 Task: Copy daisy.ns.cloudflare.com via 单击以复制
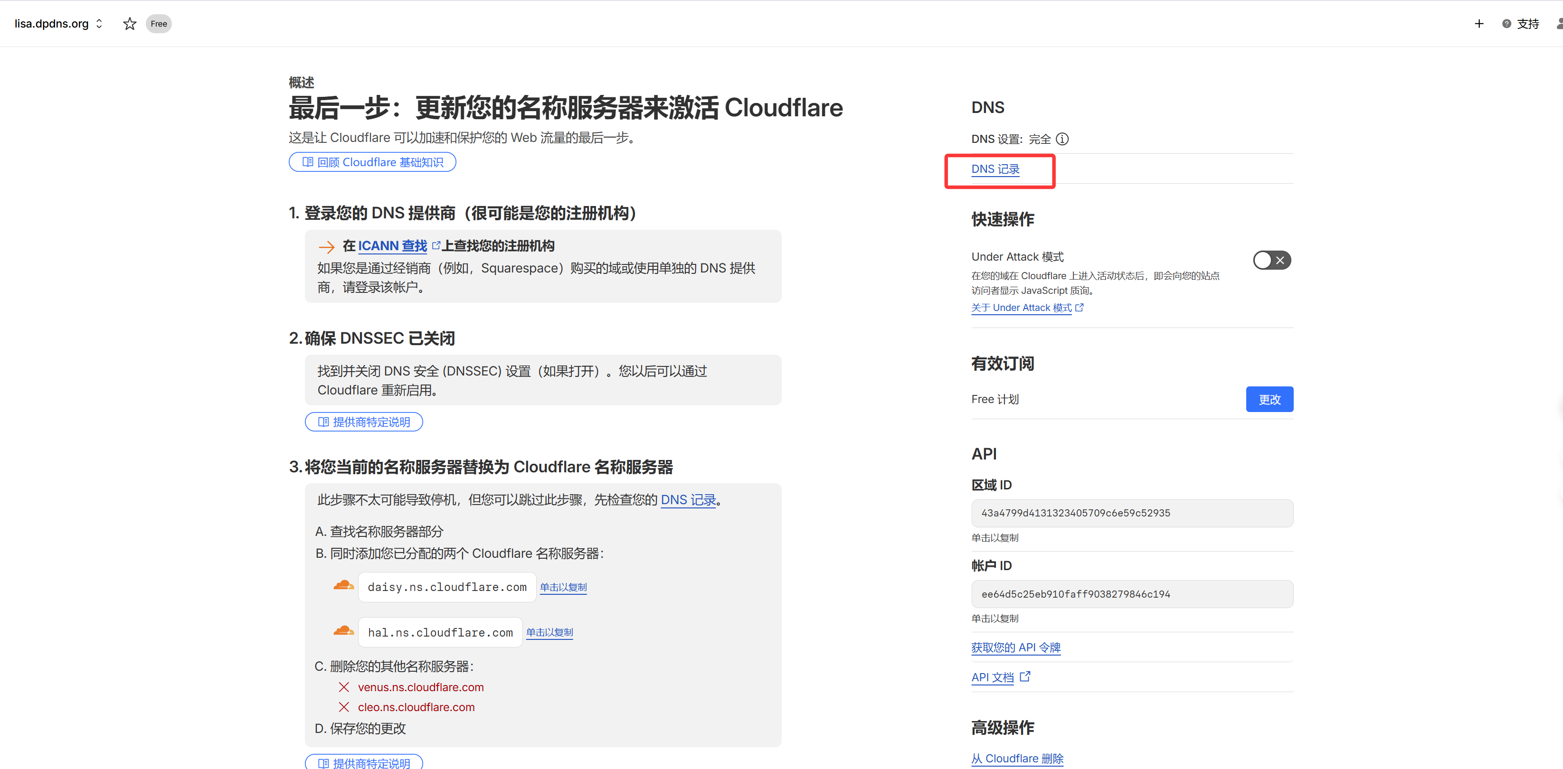(563, 587)
